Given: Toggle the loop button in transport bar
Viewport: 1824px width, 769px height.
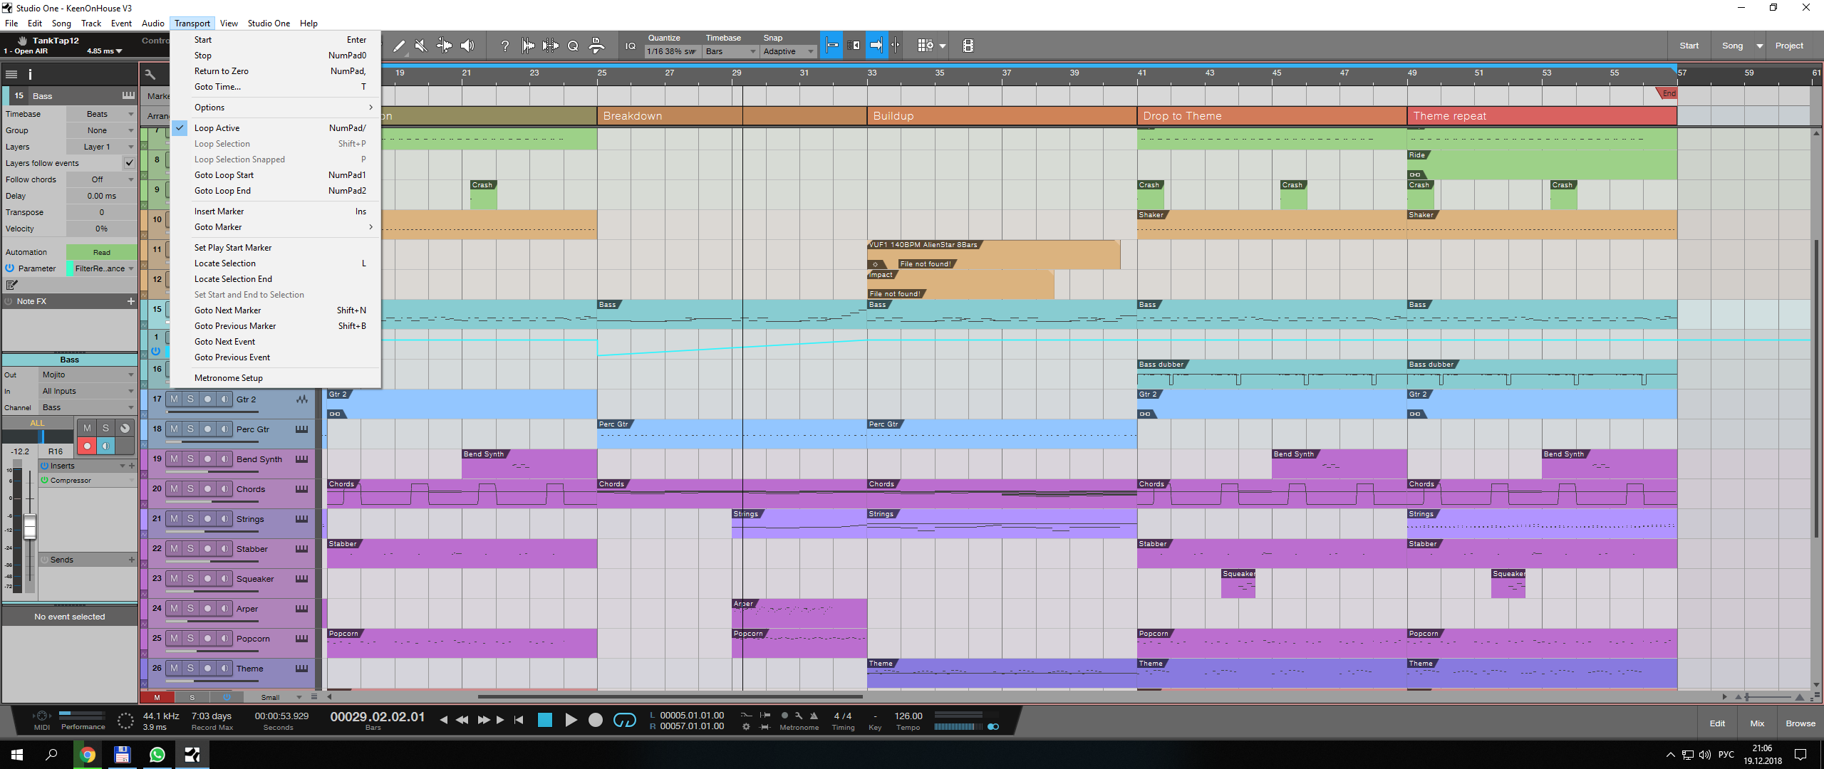Looking at the screenshot, I should [x=624, y=721].
